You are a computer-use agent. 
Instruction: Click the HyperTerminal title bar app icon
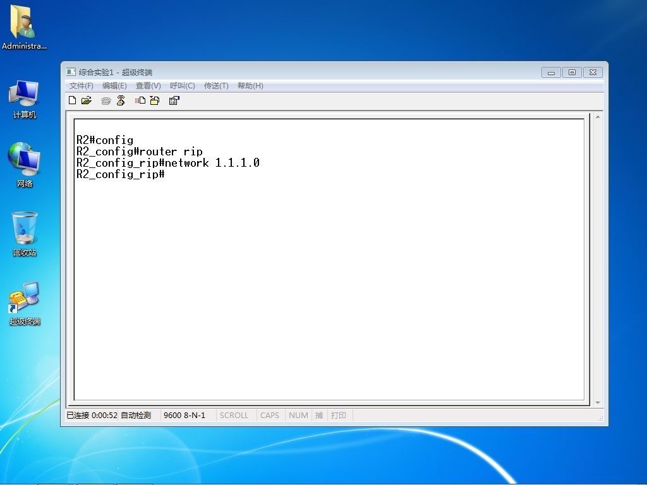tap(71, 72)
